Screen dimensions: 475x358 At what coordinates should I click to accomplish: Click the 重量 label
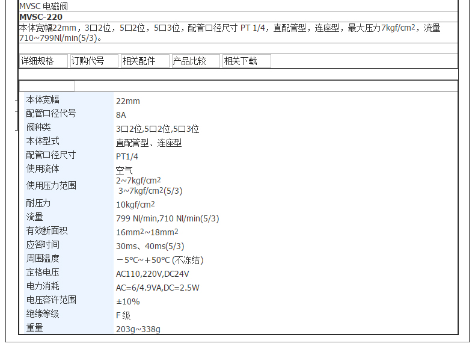[34, 327]
